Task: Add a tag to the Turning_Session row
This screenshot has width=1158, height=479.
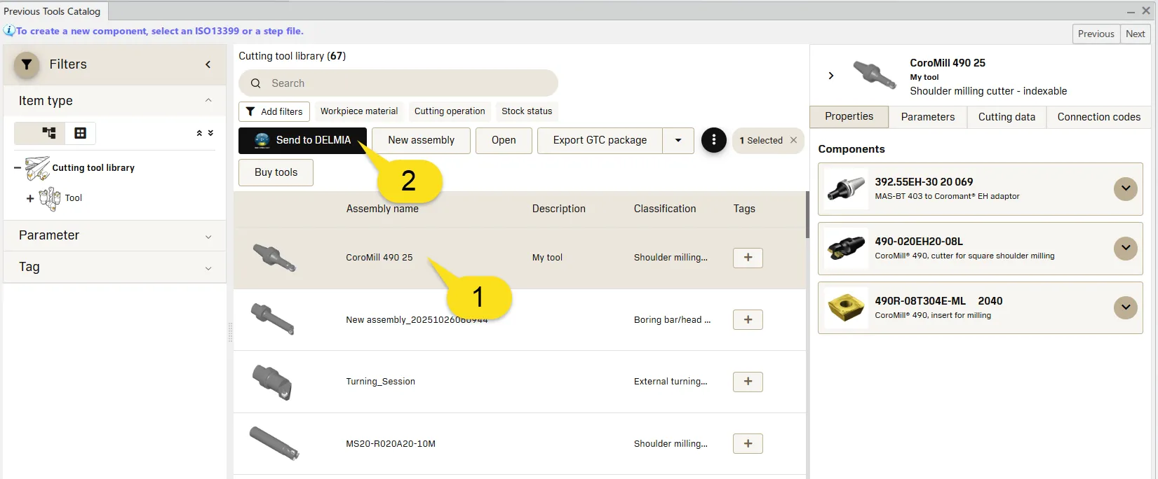Action: click(x=748, y=382)
